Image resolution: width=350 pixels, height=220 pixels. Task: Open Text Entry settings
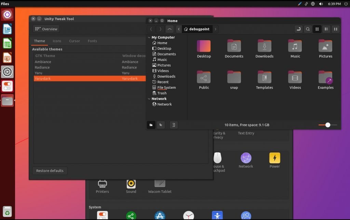(x=246, y=133)
